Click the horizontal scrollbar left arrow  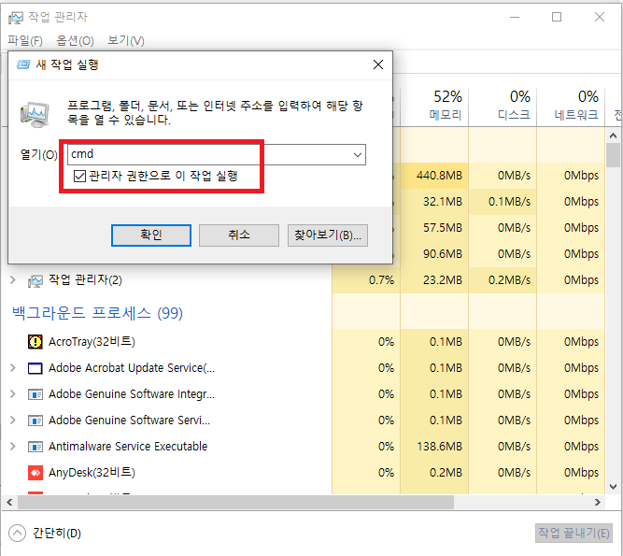tap(9, 503)
